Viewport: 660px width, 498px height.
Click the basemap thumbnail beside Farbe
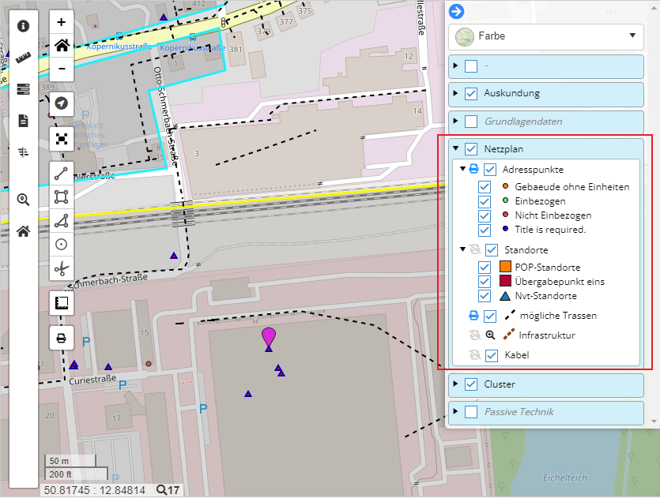465,37
